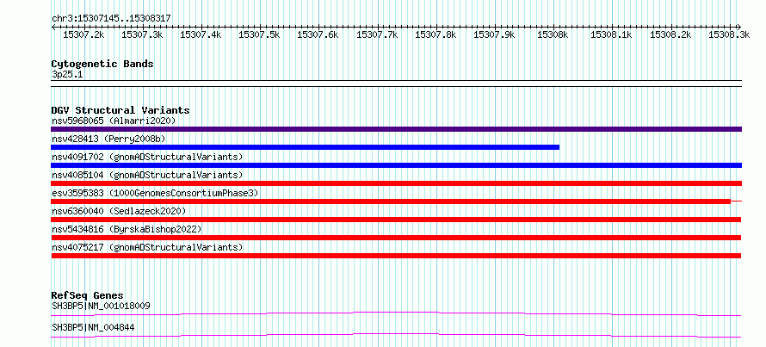Click the RefSeq Genes track title
766x347 pixels.
[87, 295]
